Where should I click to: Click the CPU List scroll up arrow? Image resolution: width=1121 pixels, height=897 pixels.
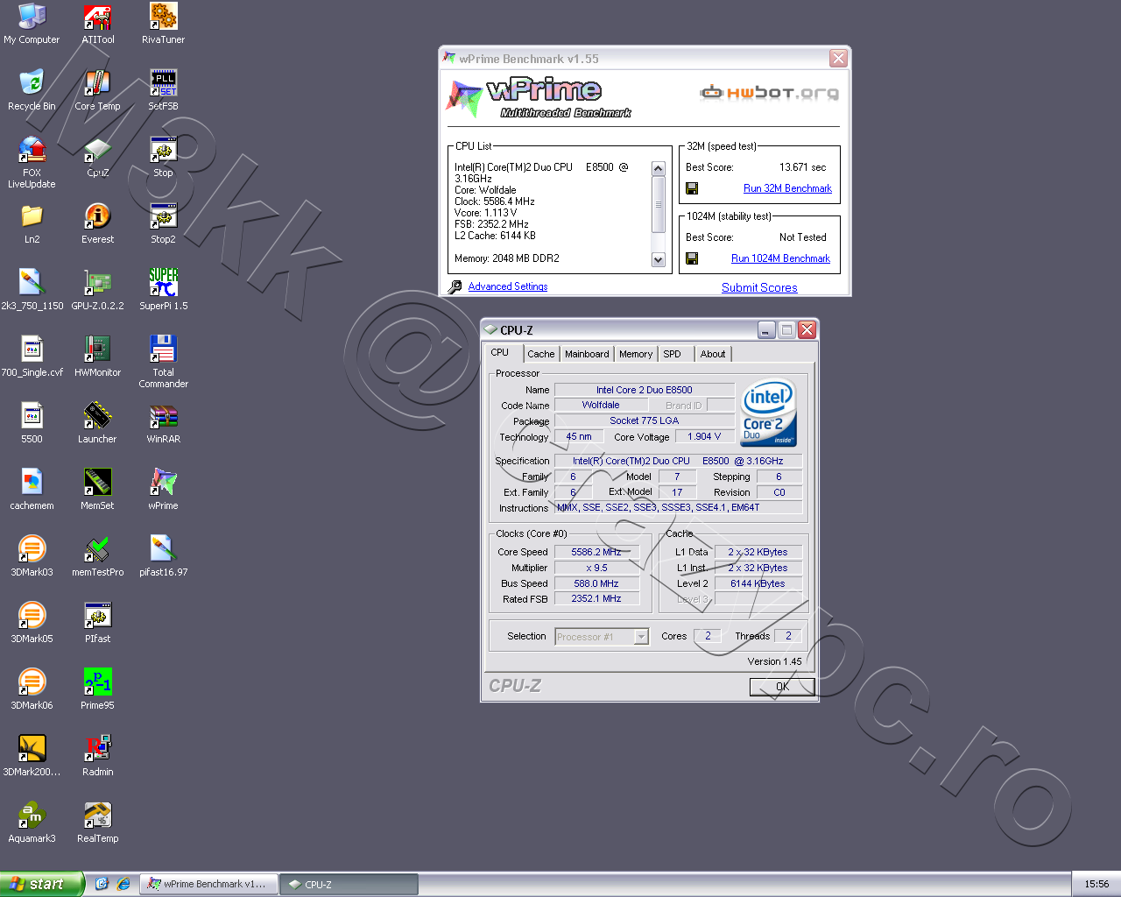[659, 168]
